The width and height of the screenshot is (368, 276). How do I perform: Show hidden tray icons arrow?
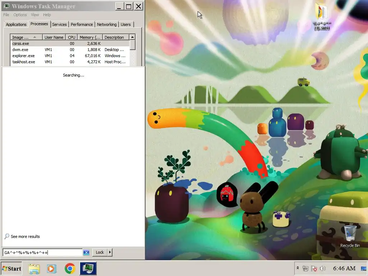click(298, 268)
